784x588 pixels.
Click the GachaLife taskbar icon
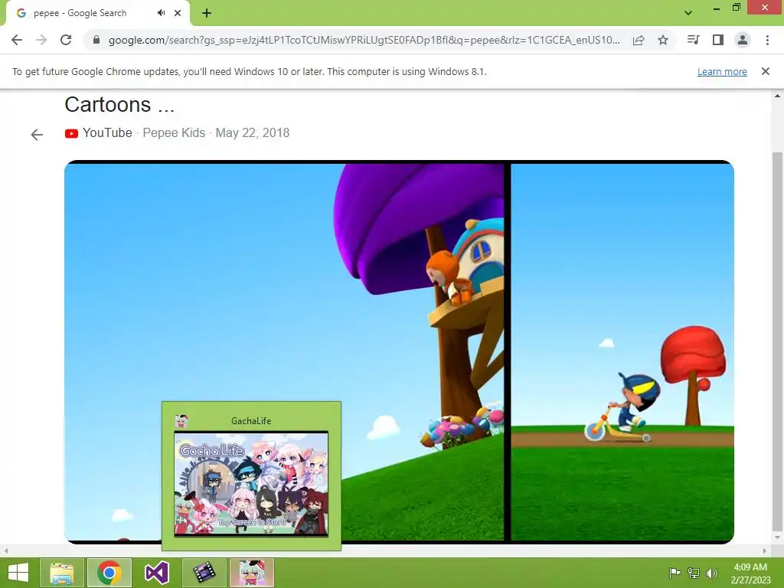tap(251, 573)
